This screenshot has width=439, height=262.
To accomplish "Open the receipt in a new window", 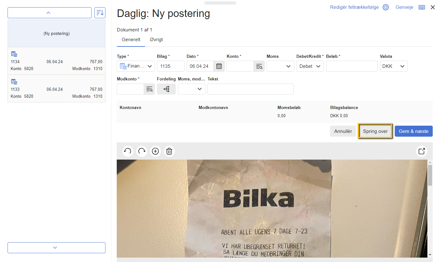I will pyautogui.click(x=421, y=151).
